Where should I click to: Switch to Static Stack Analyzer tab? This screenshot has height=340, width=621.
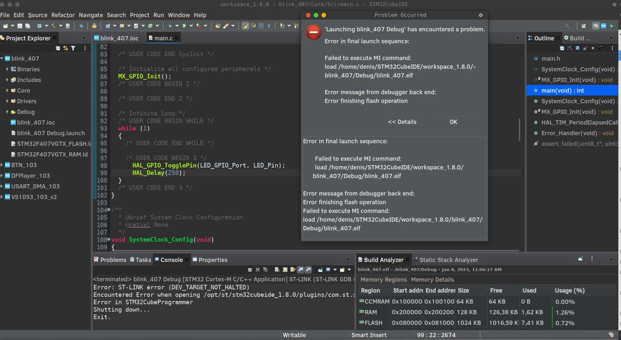click(x=446, y=260)
